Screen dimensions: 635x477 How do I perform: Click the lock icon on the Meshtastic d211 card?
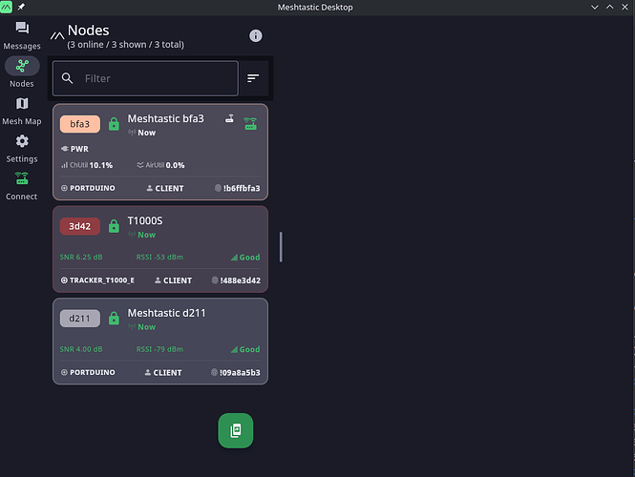tap(114, 319)
